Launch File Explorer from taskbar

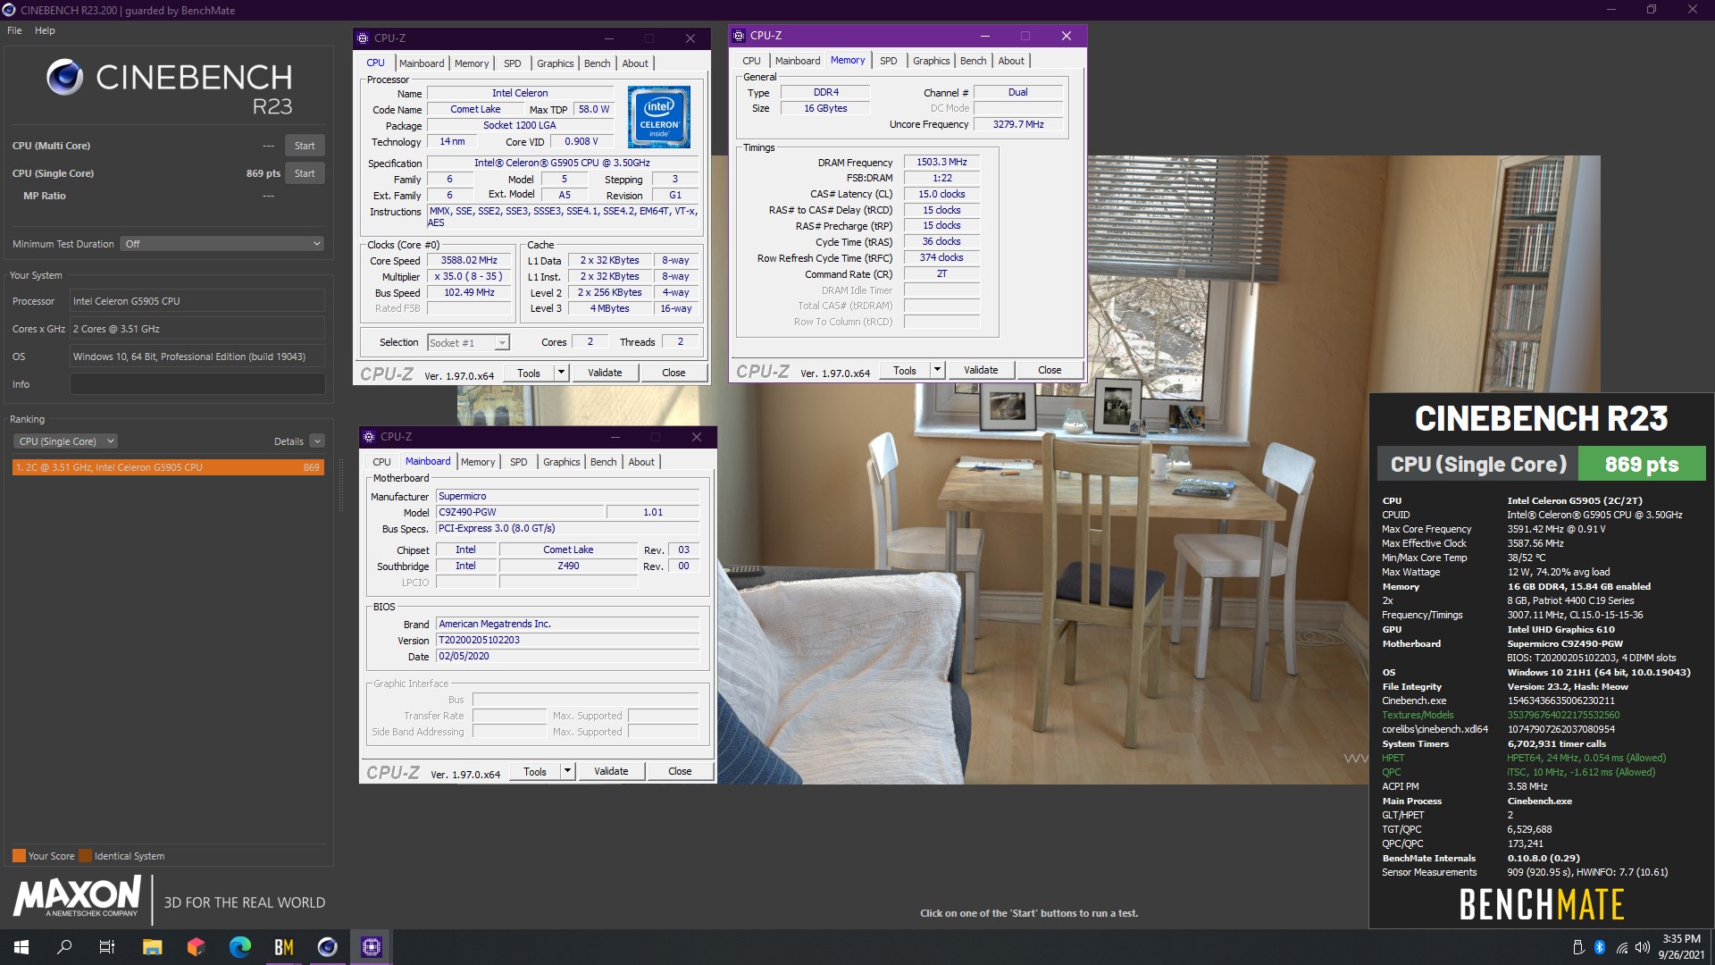[152, 947]
